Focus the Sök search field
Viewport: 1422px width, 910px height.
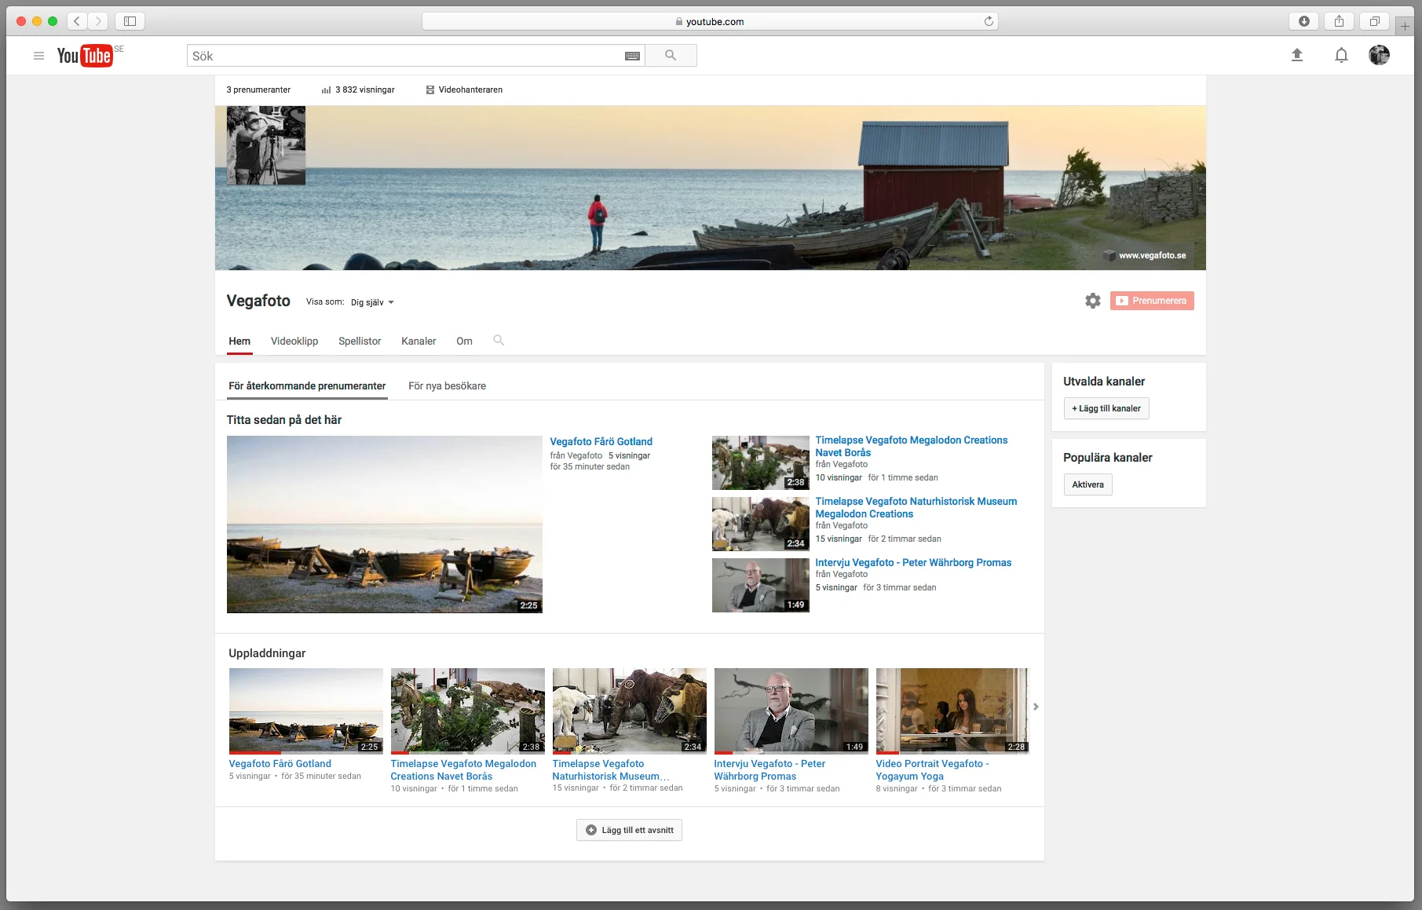(x=405, y=56)
